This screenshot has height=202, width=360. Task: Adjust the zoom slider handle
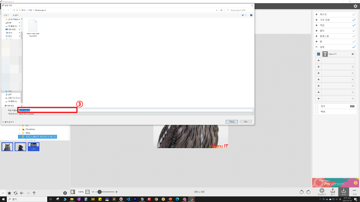(99, 192)
